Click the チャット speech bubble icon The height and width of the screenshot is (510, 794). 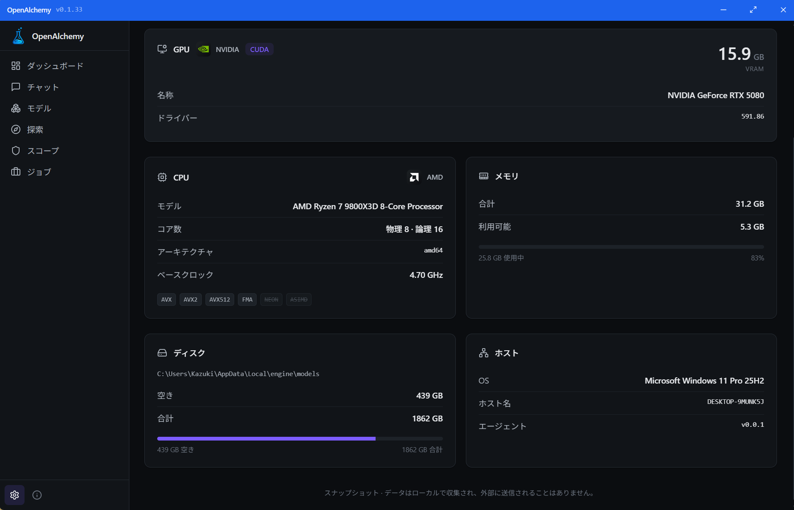click(16, 87)
